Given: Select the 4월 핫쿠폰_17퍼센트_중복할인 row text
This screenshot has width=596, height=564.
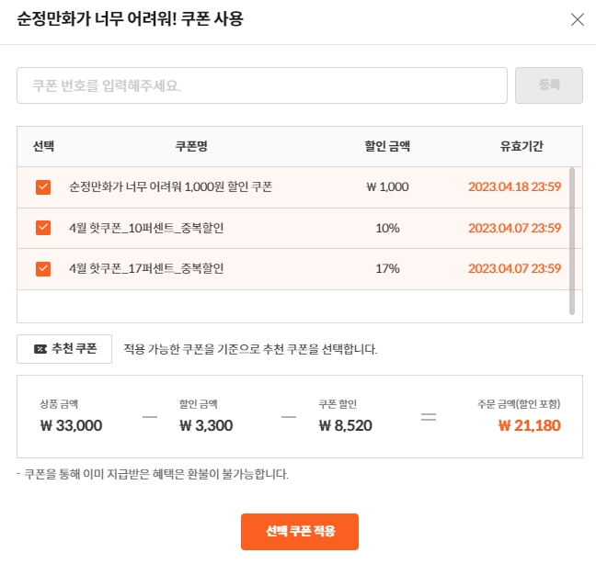Looking at the screenshot, I should 146,269.
